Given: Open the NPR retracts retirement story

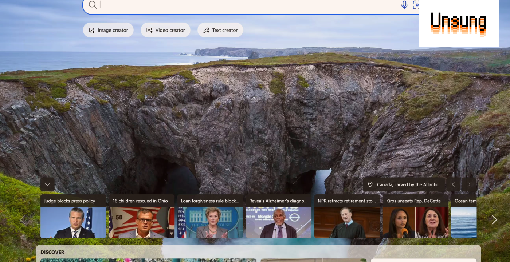Looking at the screenshot, I should coord(347,216).
